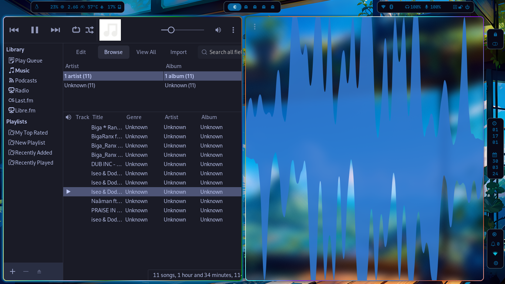The image size is (505, 284).
Task: Remove playlist using the minus button
Action: (26, 271)
